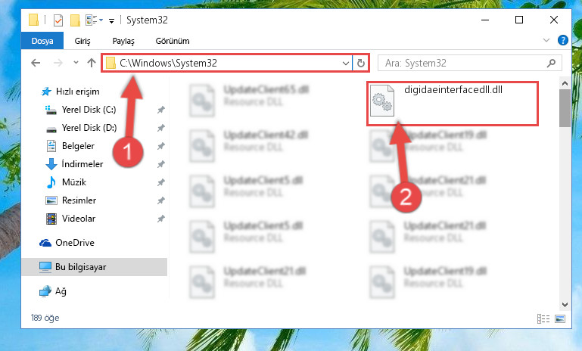Click the search magnifier icon

(x=551, y=63)
